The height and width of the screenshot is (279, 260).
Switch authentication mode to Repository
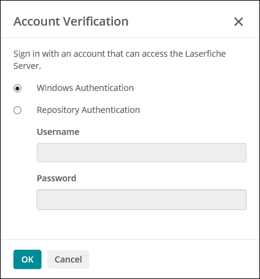tap(17, 110)
